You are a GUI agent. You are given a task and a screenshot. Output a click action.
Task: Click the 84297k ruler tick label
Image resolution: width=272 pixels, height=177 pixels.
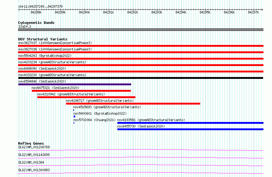(x=253, y=12)
